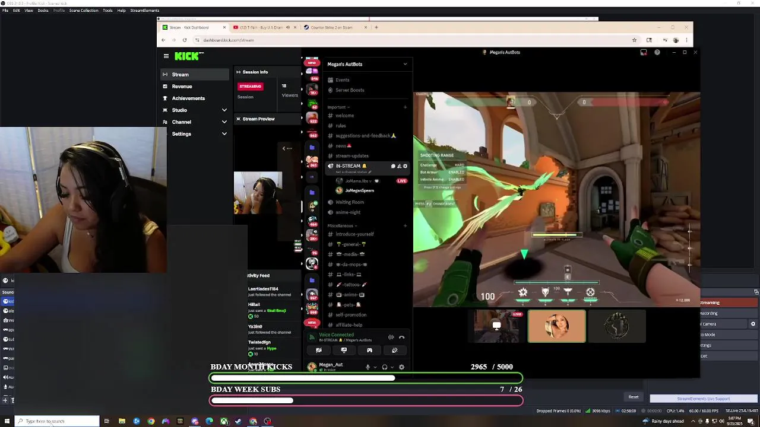This screenshot has width=760, height=427.
Task: Open a new browser tab
Action: coord(376,27)
